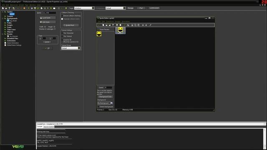The width and height of the screenshot is (267, 150).
Task: Click the Open project icon in main toolbar
Action: pos(6,8)
